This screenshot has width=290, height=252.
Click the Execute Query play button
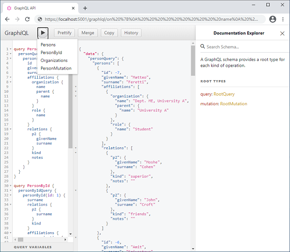[43, 33]
